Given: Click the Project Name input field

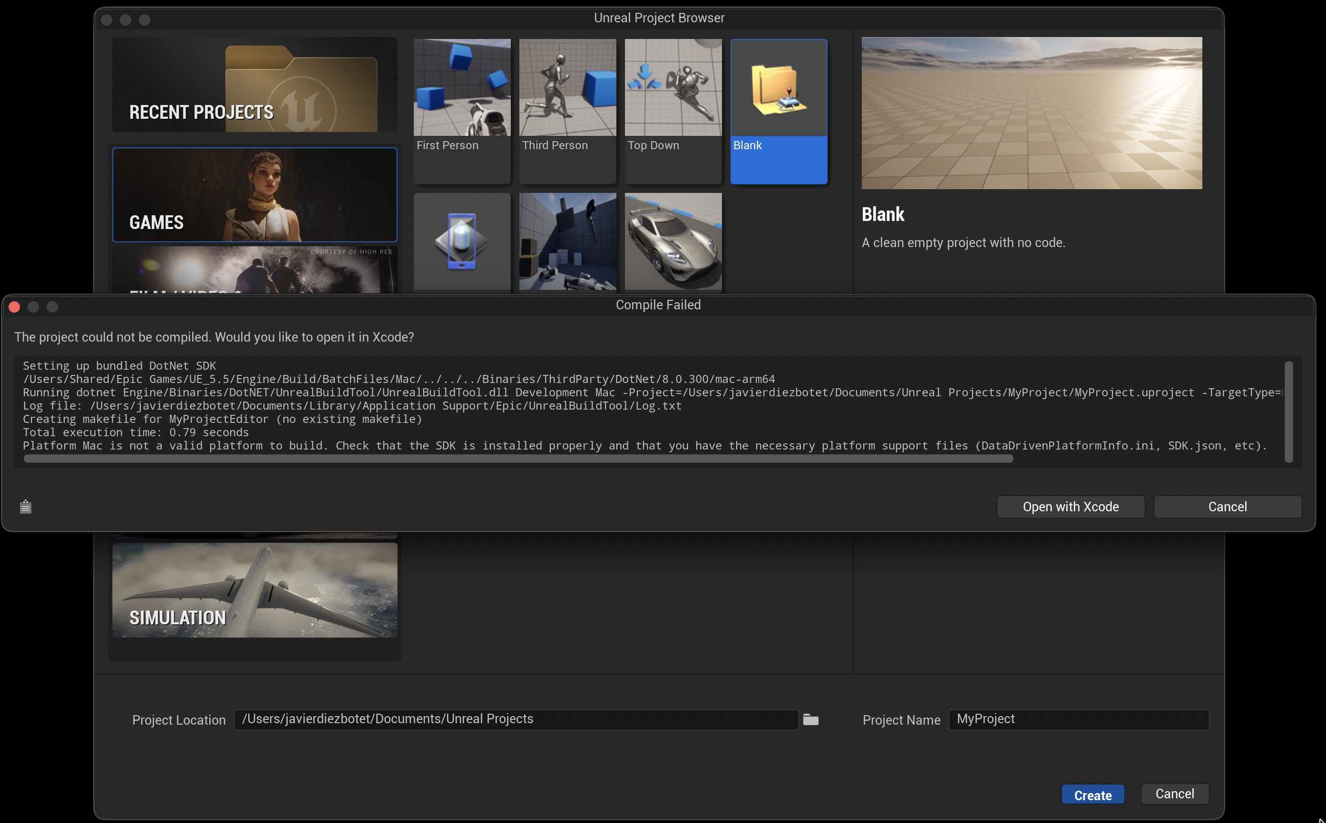Looking at the screenshot, I should click(x=1078, y=719).
